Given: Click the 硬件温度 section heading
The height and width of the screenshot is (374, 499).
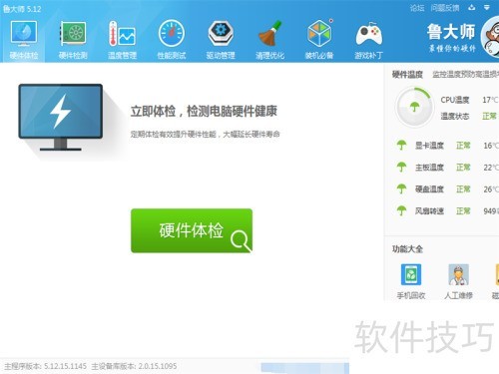Looking at the screenshot, I should click(x=407, y=74).
